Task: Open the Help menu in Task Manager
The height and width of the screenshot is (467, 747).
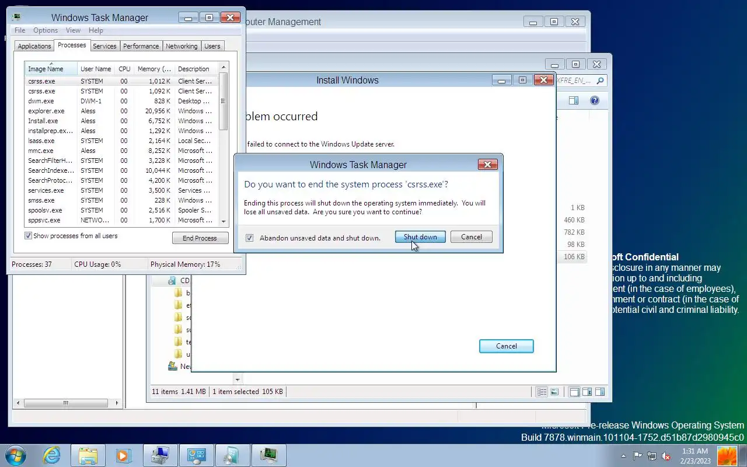Action: tap(96, 30)
